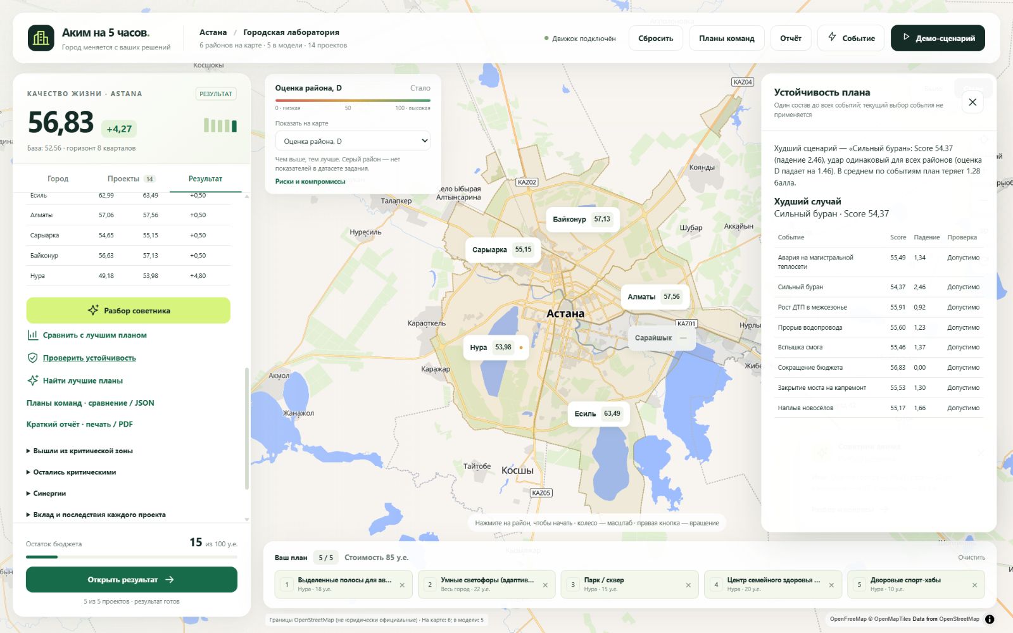The width and height of the screenshot is (1013, 633).
Task: Expand the Синергии section
Action: point(46,493)
